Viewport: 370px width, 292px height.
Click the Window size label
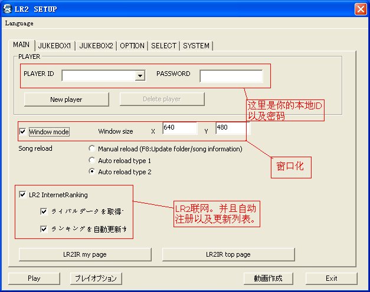pos(116,131)
